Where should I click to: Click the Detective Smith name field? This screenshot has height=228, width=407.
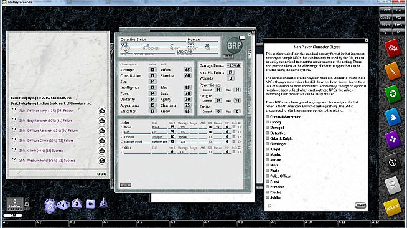coord(153,39)
